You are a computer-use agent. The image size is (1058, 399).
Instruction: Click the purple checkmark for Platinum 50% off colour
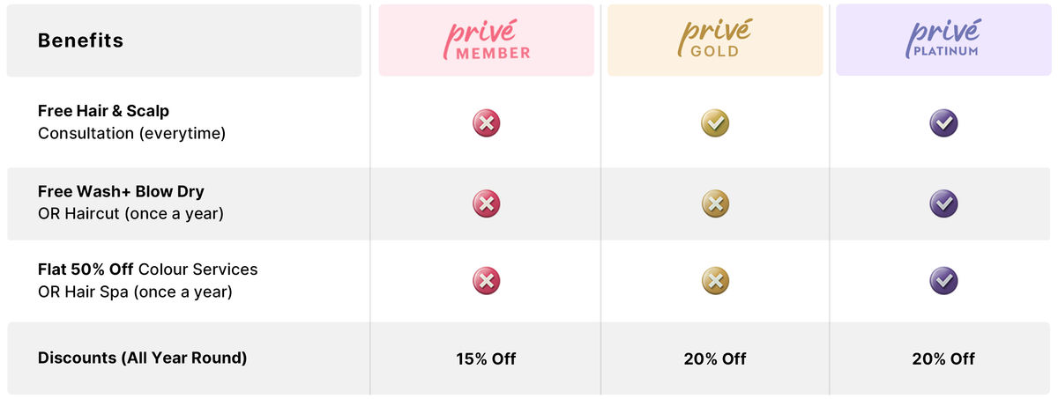[943, 281]
